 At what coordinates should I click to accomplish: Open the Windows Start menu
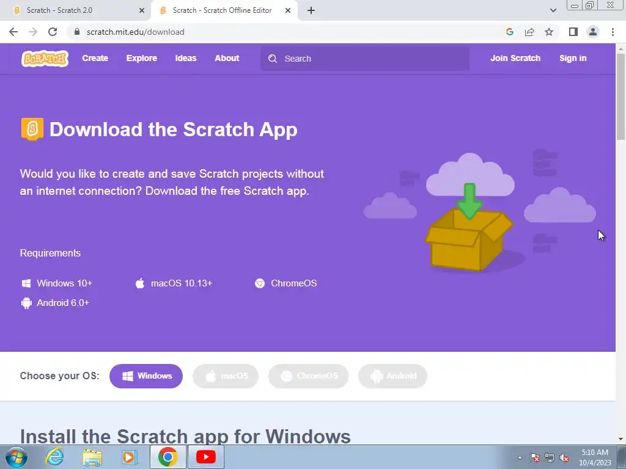[x=16, y=457]
